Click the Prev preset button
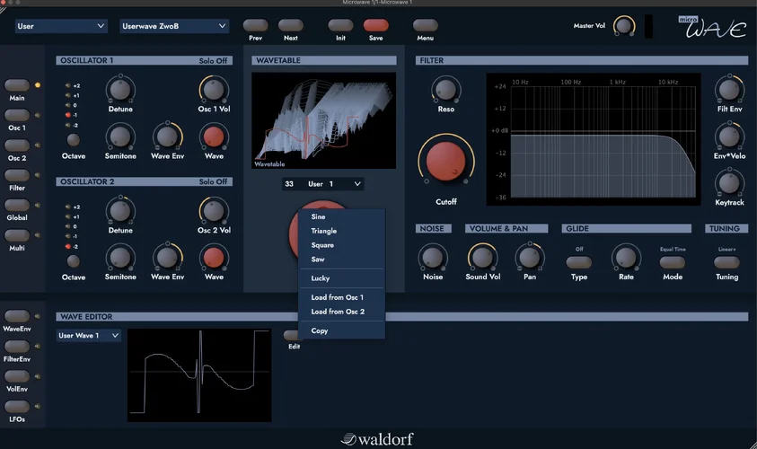757x449 pixels. click(255, 24)
